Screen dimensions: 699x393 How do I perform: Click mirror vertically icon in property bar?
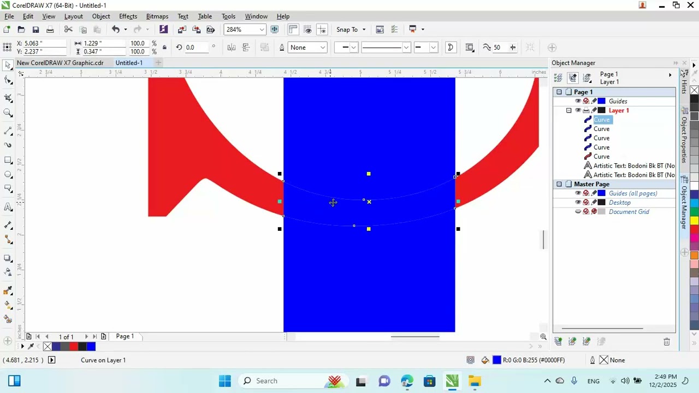coord(246,47)
